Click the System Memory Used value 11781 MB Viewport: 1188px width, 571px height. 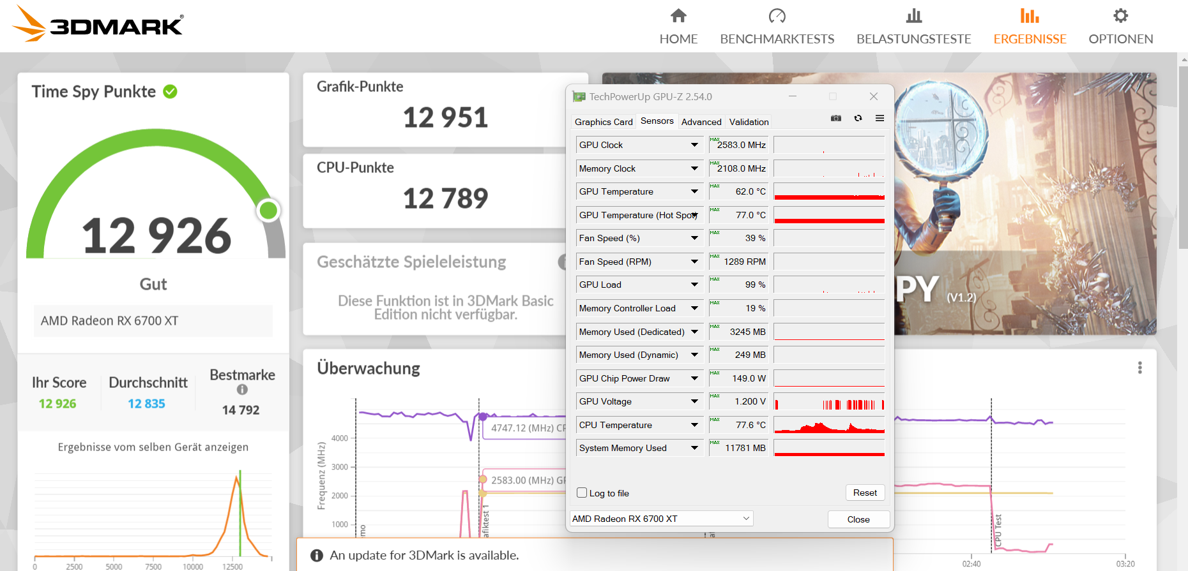click(745, 448)
